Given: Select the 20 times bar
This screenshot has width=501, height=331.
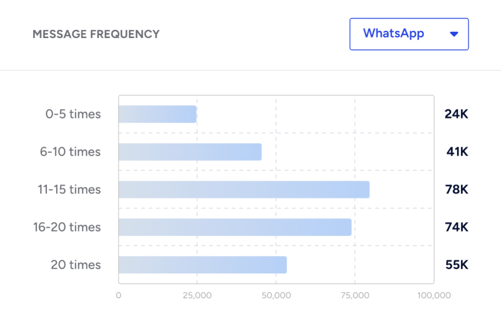Looking at the screenshot, I should [x=202, y=264].
